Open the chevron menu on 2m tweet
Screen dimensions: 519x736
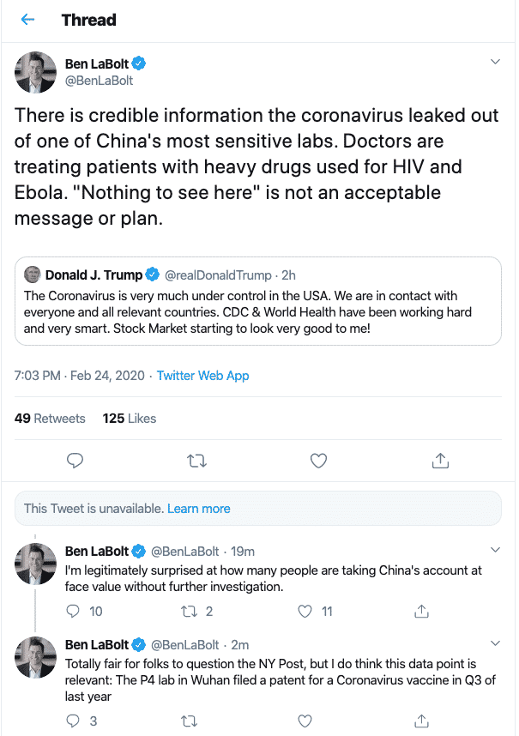tap(494, 642)
